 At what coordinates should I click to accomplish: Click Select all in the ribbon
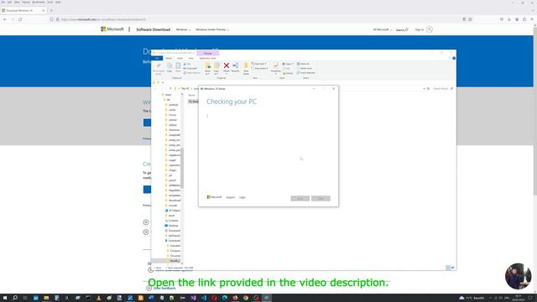click(303, 64)
